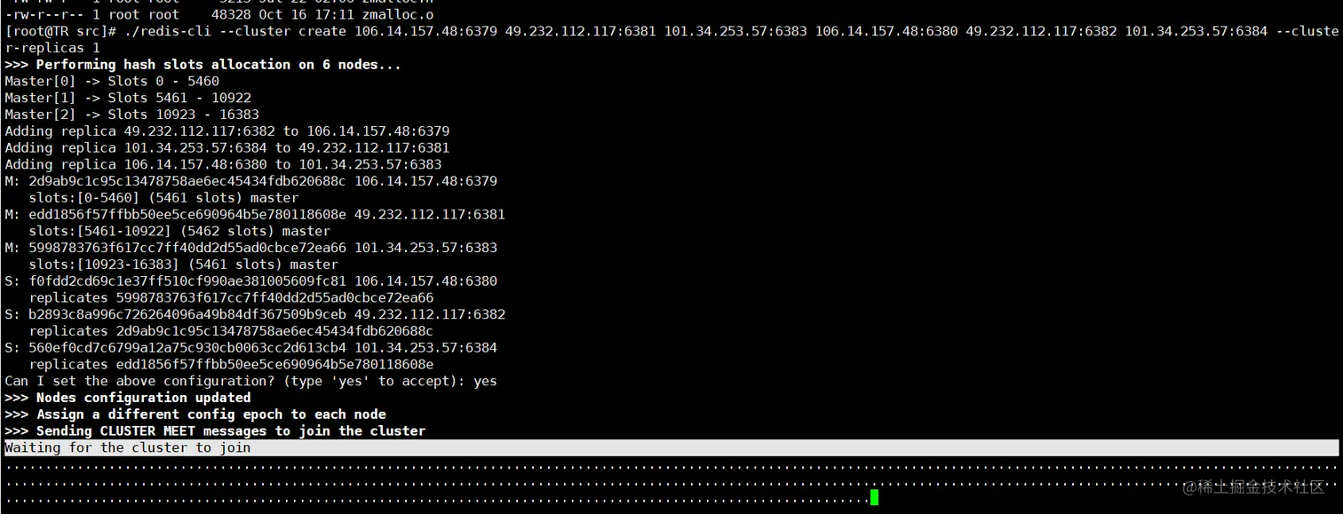Click the 稀土掘金技术社区 watermark
This screenshot has width=1343, height=514.
click(1253, 489)
